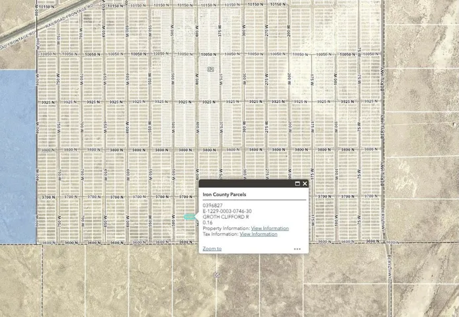The width and height of the screenshot is (459, 317).
Task: Click section label 05 on the map
Action: (x=217, y=275)
